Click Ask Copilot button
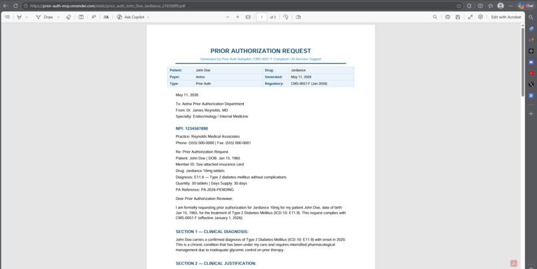Screen dimensions: 537x269 131,17
